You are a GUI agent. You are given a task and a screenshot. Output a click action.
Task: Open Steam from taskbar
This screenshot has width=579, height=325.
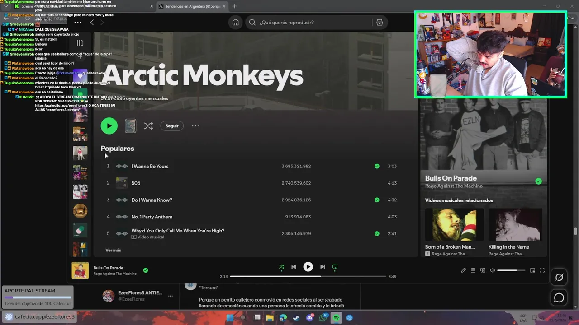tap(296, 318)
